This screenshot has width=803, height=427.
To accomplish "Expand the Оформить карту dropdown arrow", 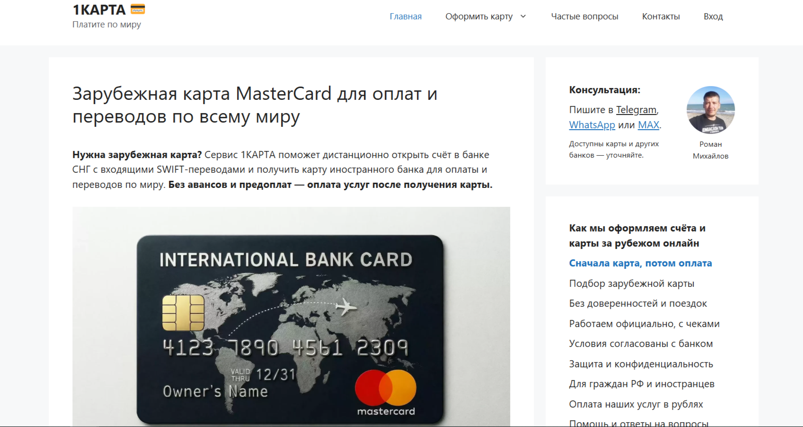I will [523, 17].
